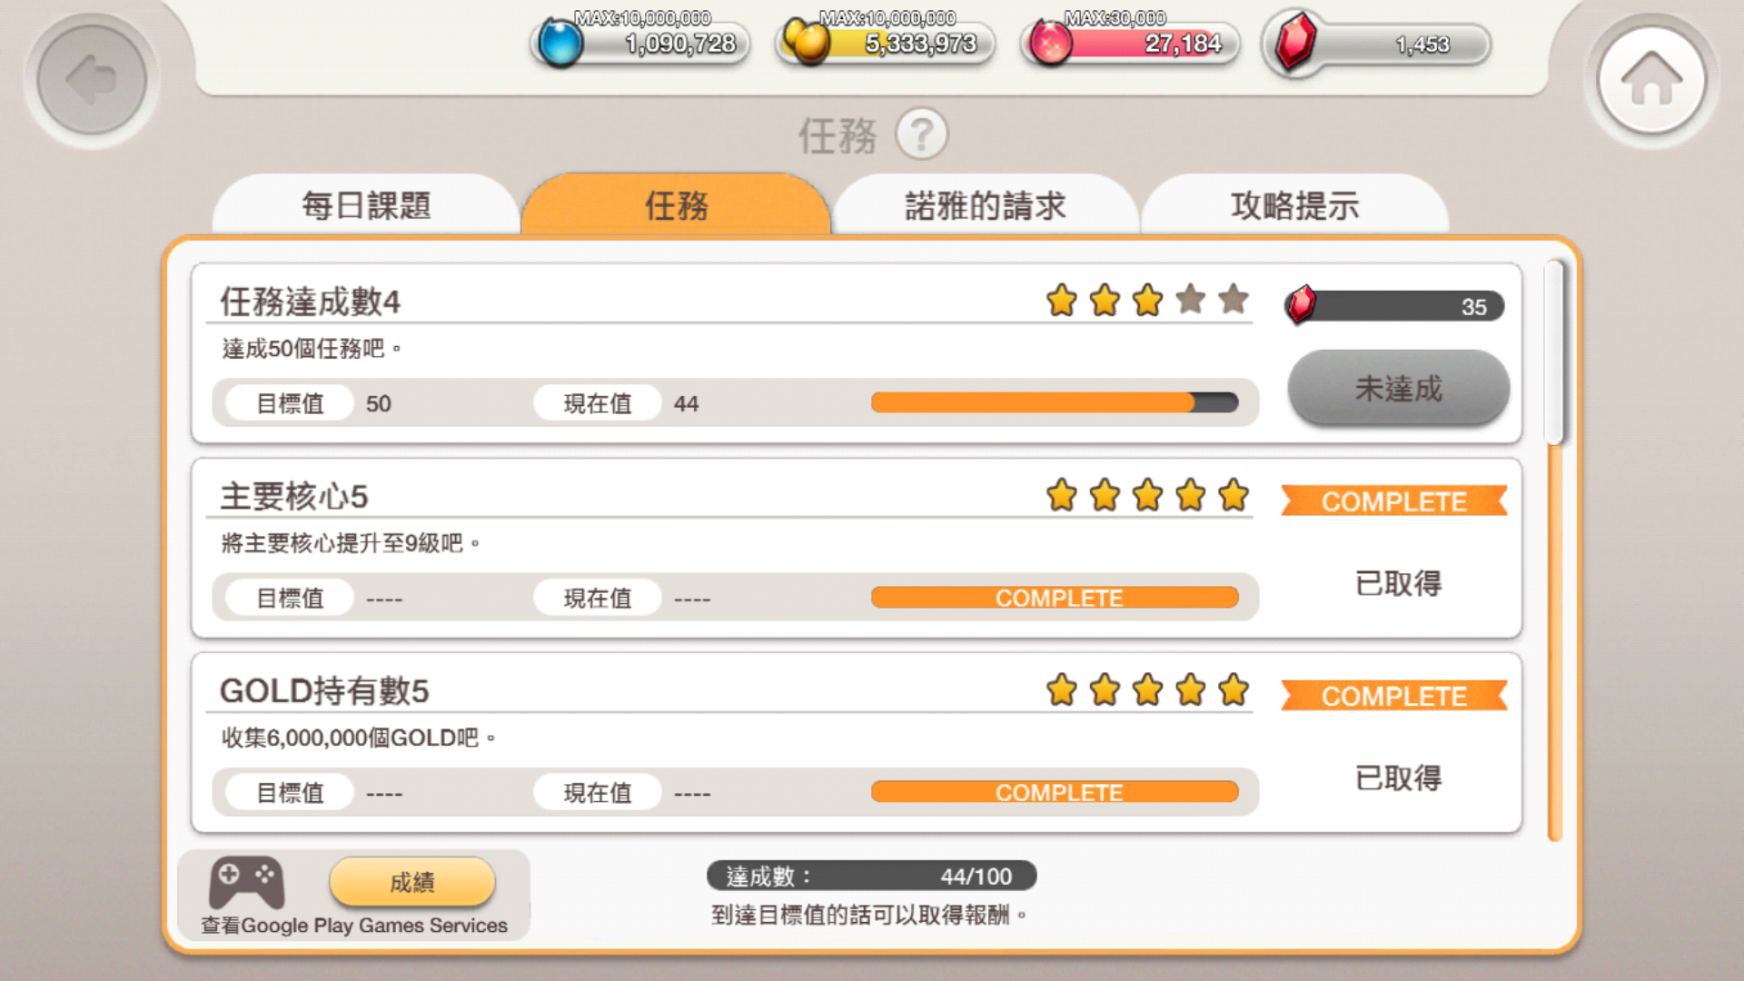This screenshot has width=1744, height=981.
Task: Click the 未達成 button
Action: 1399,389
